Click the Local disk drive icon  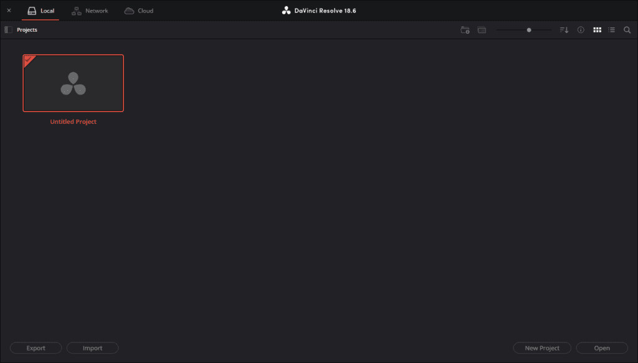pyautogui.click(x=32, y=11)
